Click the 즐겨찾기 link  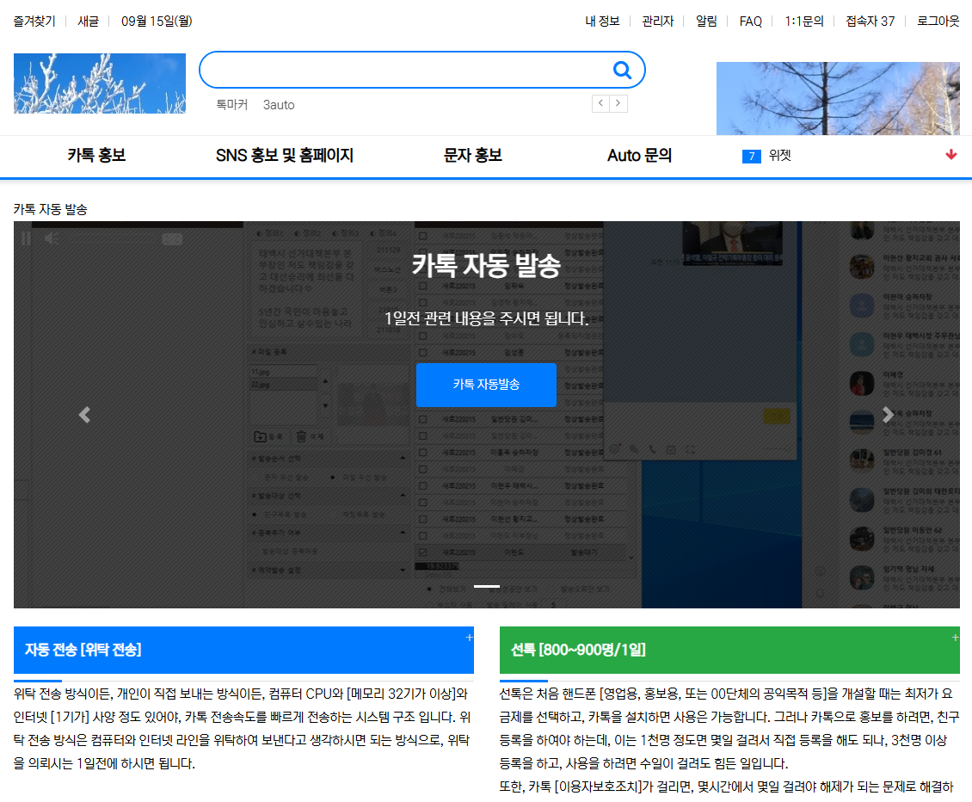34,22
